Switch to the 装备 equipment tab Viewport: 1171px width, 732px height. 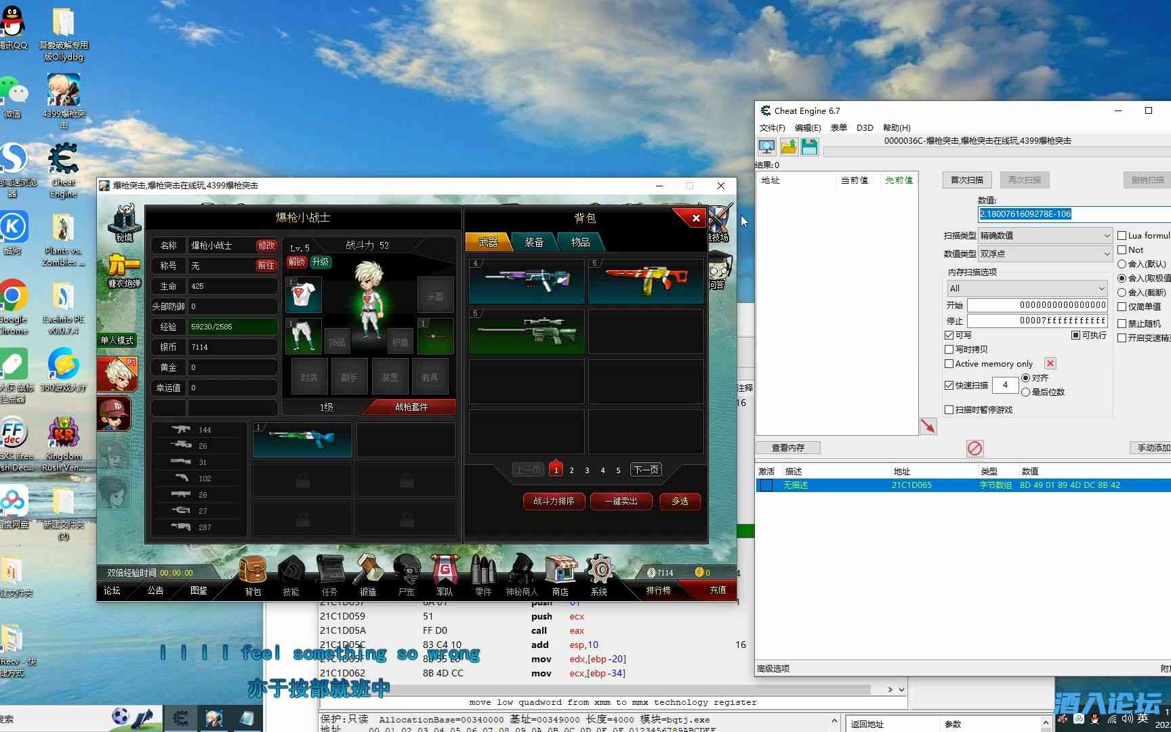click(x=533, y=242)
